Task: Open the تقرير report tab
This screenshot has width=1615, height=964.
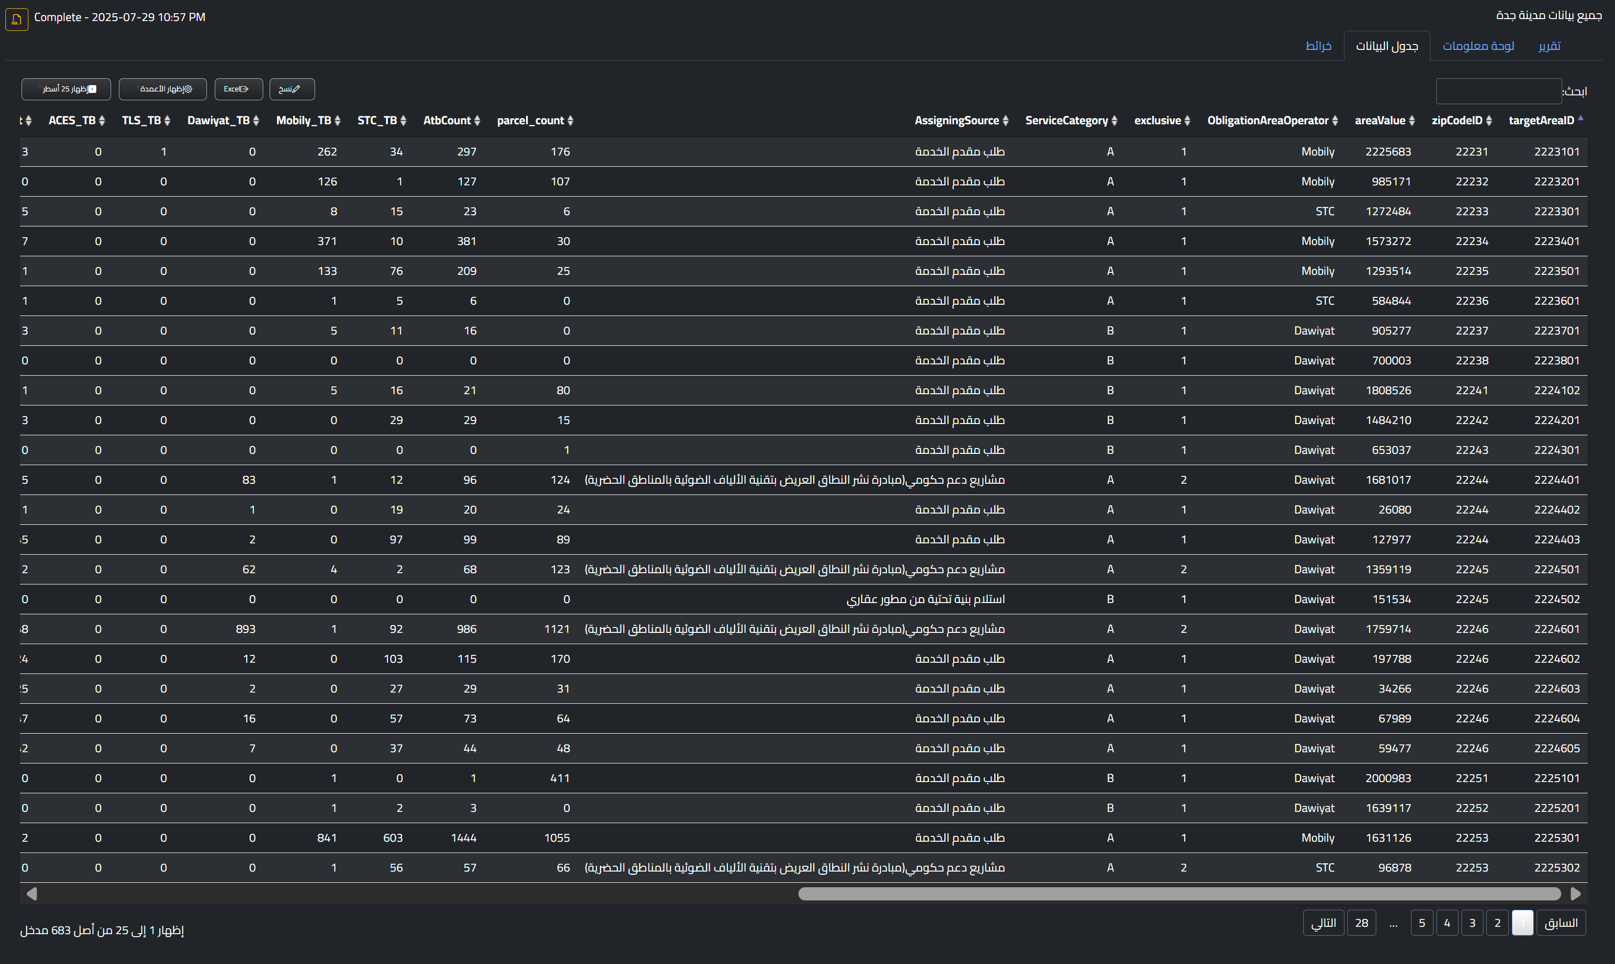Action: tap(1550, 45)
